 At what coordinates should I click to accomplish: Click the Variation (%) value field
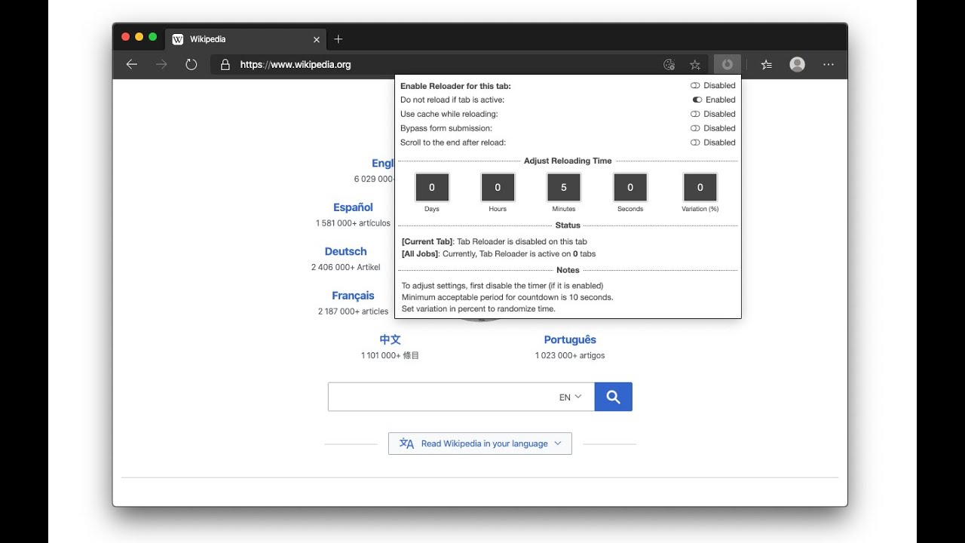700,187
